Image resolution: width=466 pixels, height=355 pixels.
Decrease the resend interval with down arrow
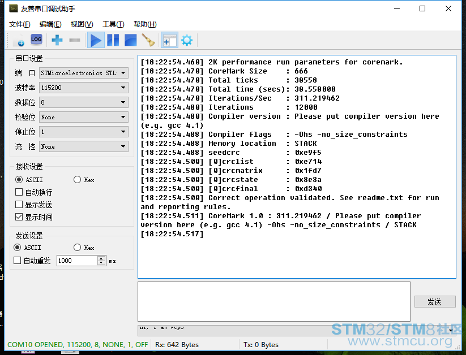coord(102,263)
